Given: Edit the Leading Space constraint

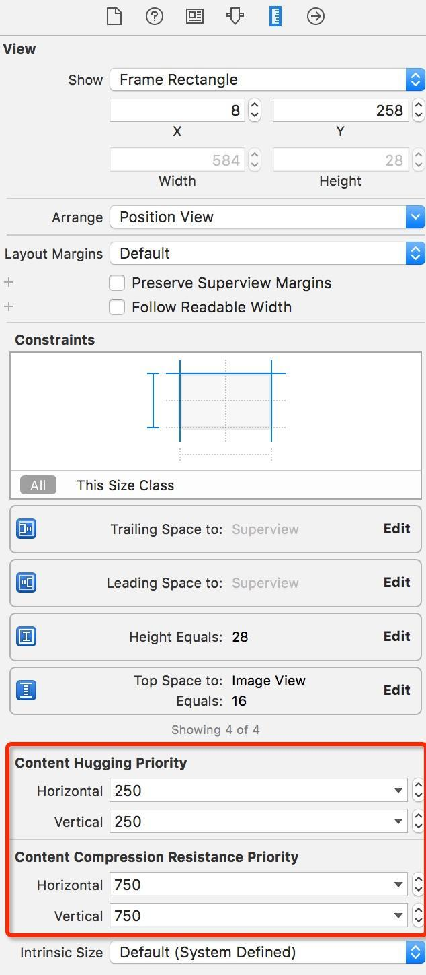Looking at the screenshot, I should 396,582.
